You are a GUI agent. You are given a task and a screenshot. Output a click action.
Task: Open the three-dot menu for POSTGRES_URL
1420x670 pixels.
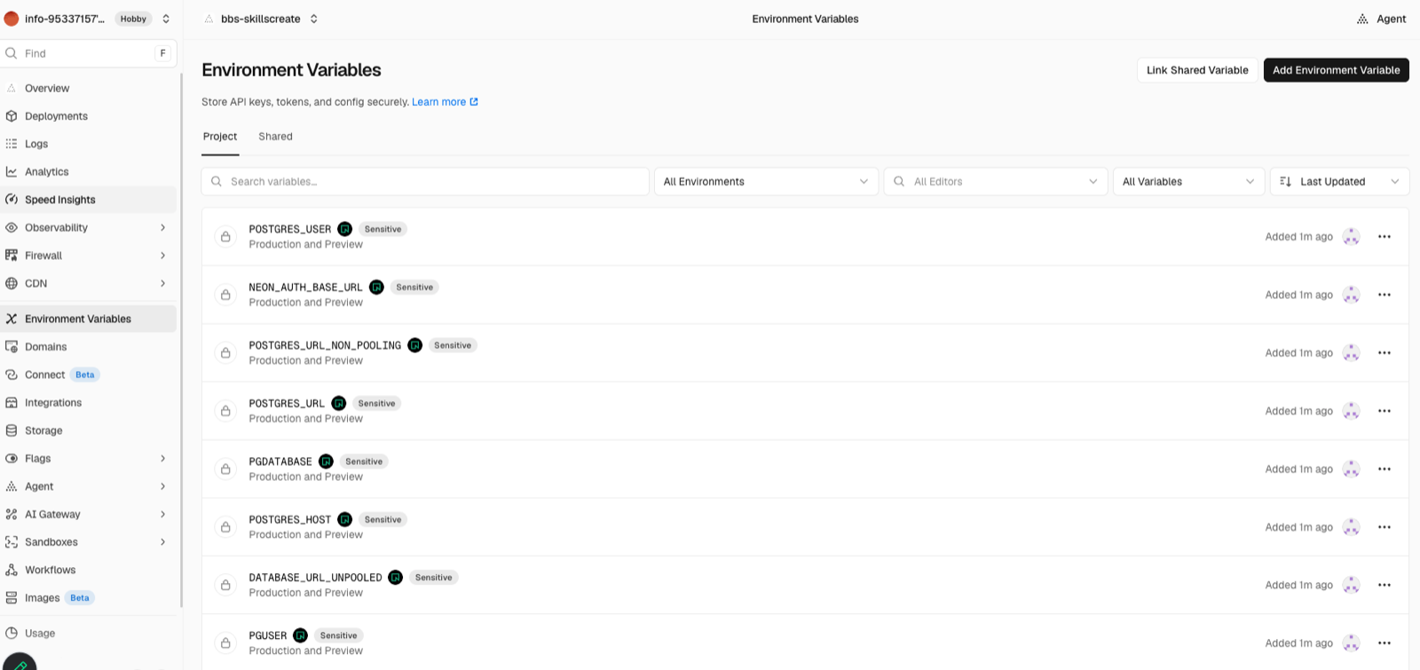pyautogui.click(x=1384, y=411)
